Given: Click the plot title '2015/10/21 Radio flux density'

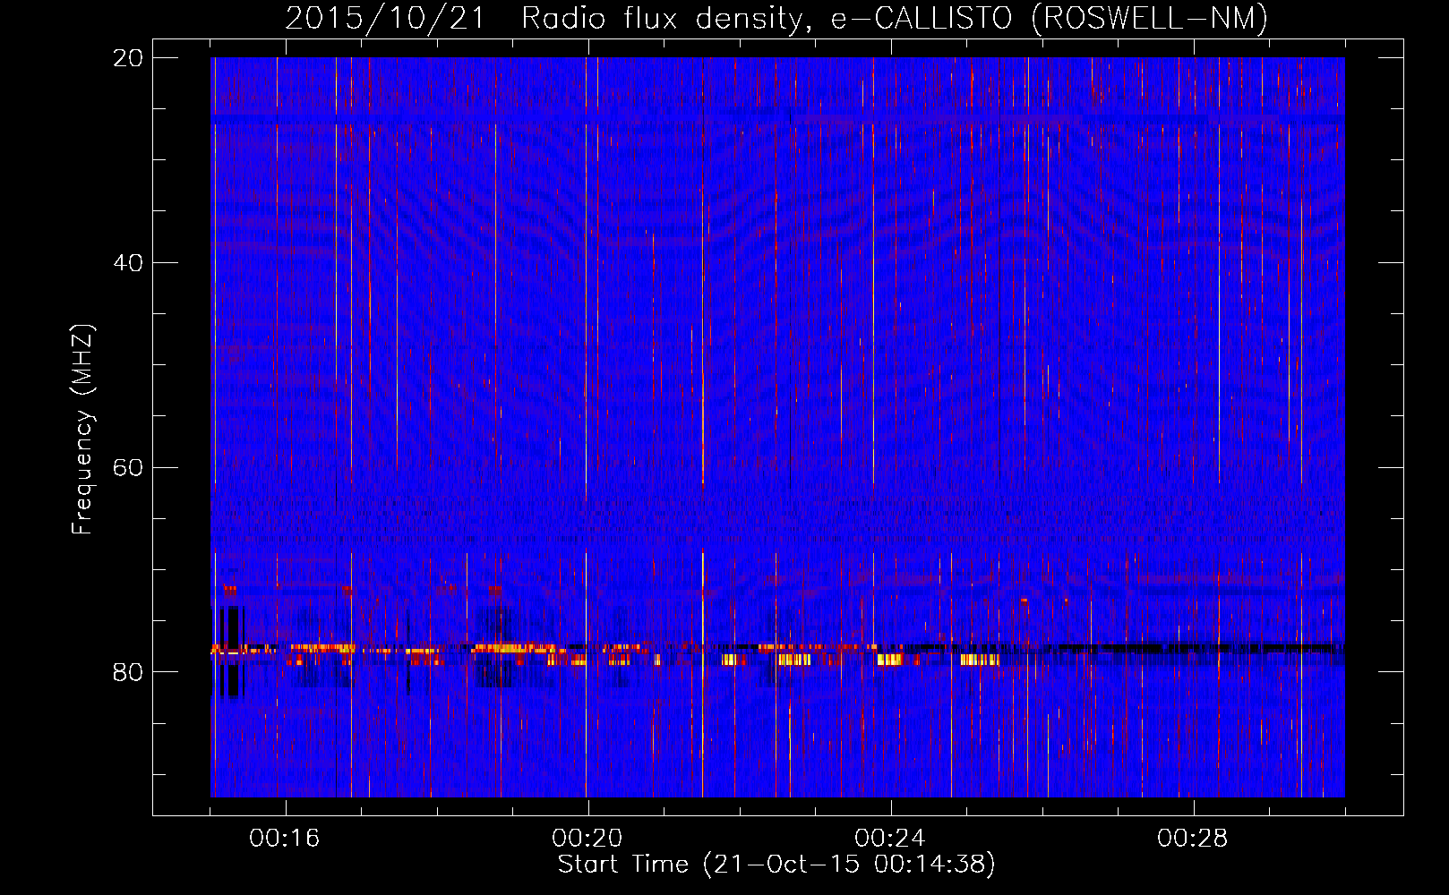Looking at the screenshot, I should pos(776,18).
